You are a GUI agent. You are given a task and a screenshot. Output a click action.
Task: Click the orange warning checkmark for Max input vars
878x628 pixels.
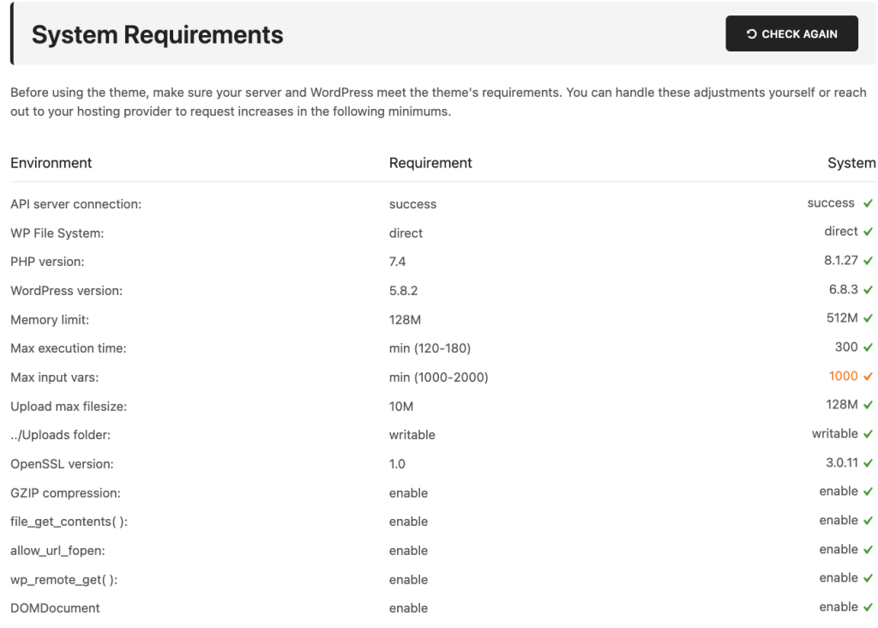coord(869,377)
